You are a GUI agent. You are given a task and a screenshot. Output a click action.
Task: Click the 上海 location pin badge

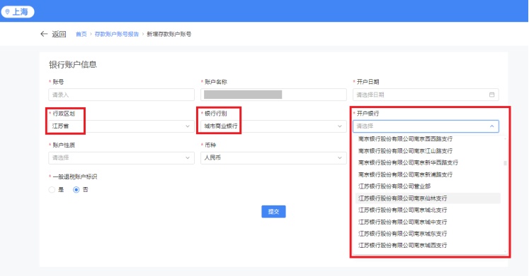(x=18, y=12)
